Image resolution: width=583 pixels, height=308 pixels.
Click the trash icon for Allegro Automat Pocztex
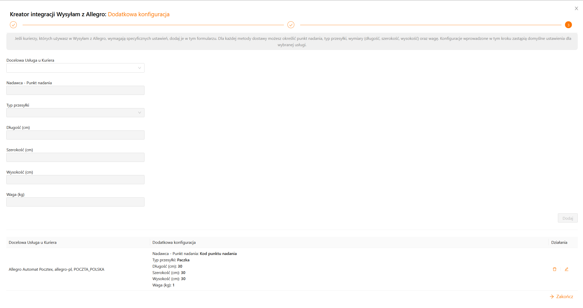(554, 269)
